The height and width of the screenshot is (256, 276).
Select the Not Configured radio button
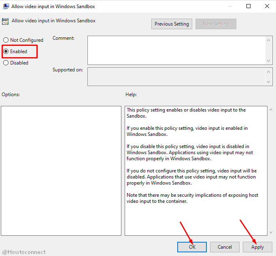point(6,40)
